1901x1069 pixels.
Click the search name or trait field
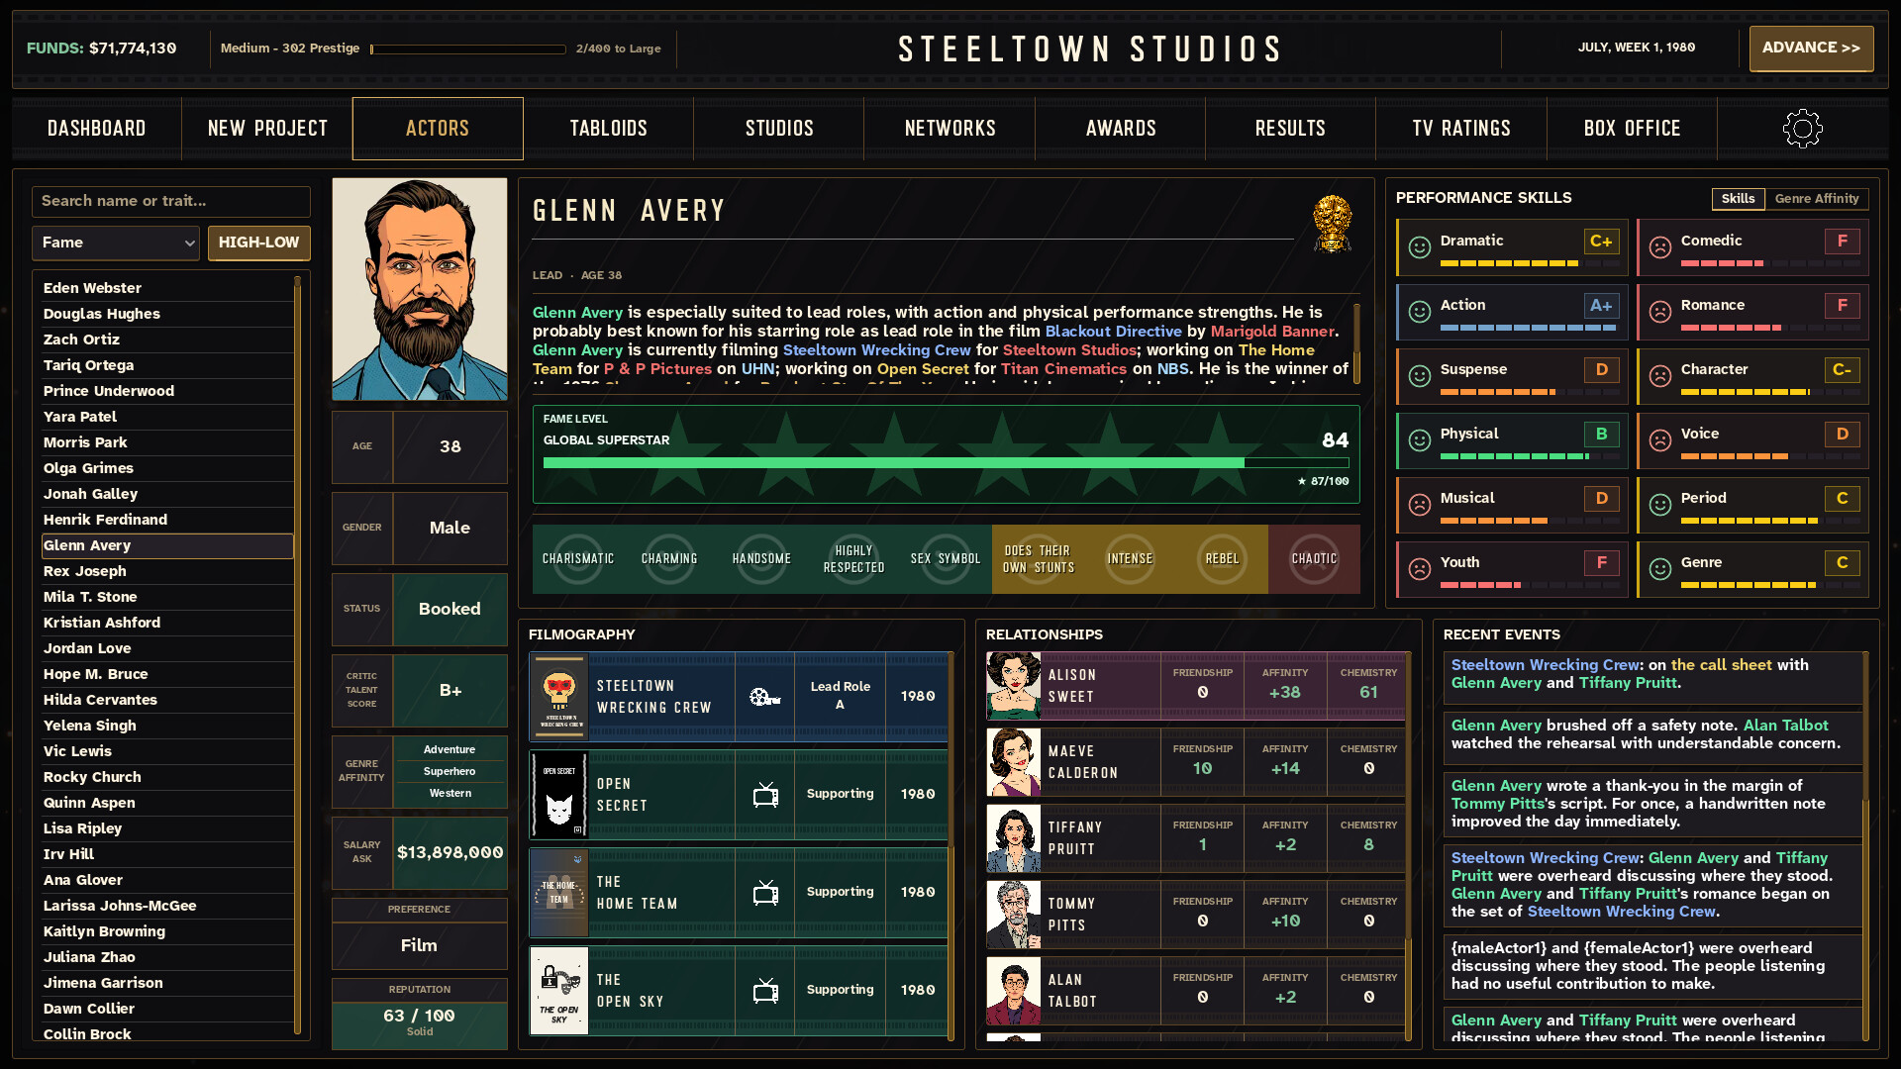pyautogui.click(x=171, y=201)
